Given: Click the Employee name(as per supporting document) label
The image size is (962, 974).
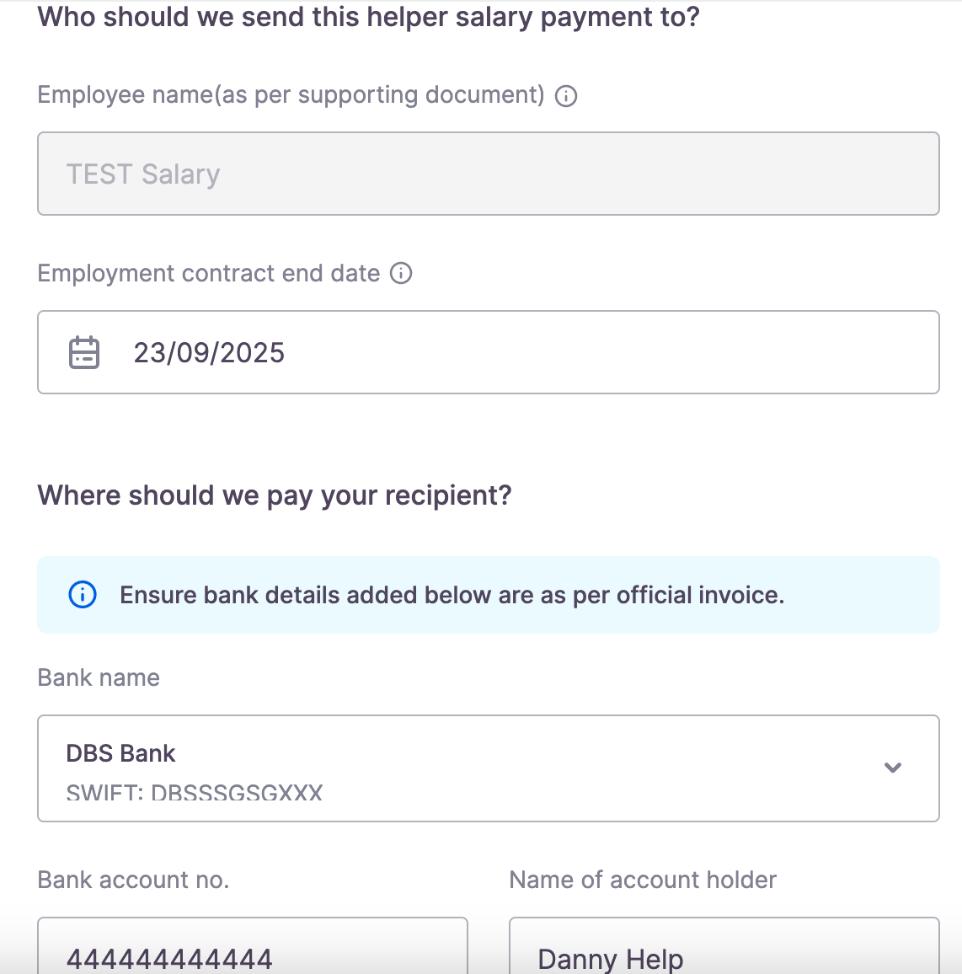Looking at the screenshot, I should pos(291,95).
